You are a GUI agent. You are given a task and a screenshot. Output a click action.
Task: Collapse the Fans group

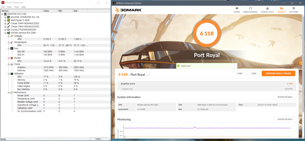tap(8, 48)
